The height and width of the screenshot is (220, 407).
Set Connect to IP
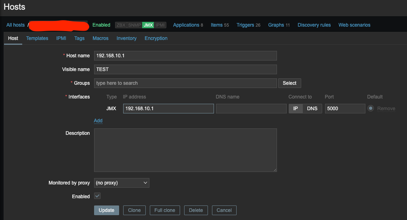[x=296, y=109]
